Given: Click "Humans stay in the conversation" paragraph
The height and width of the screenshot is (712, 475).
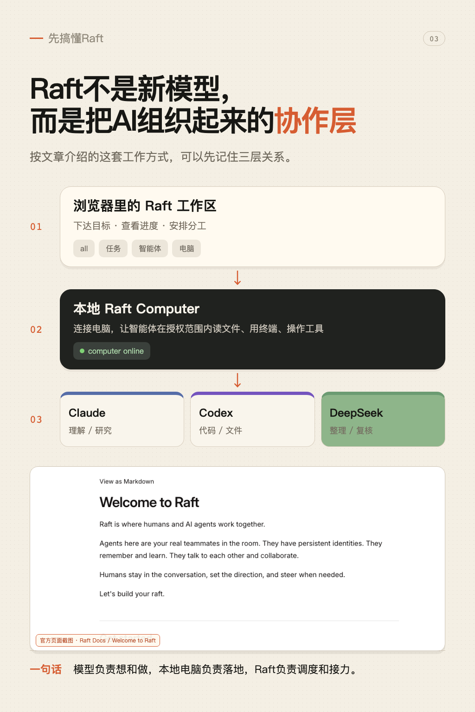Looking at the screenshot, I should [222, 575].
